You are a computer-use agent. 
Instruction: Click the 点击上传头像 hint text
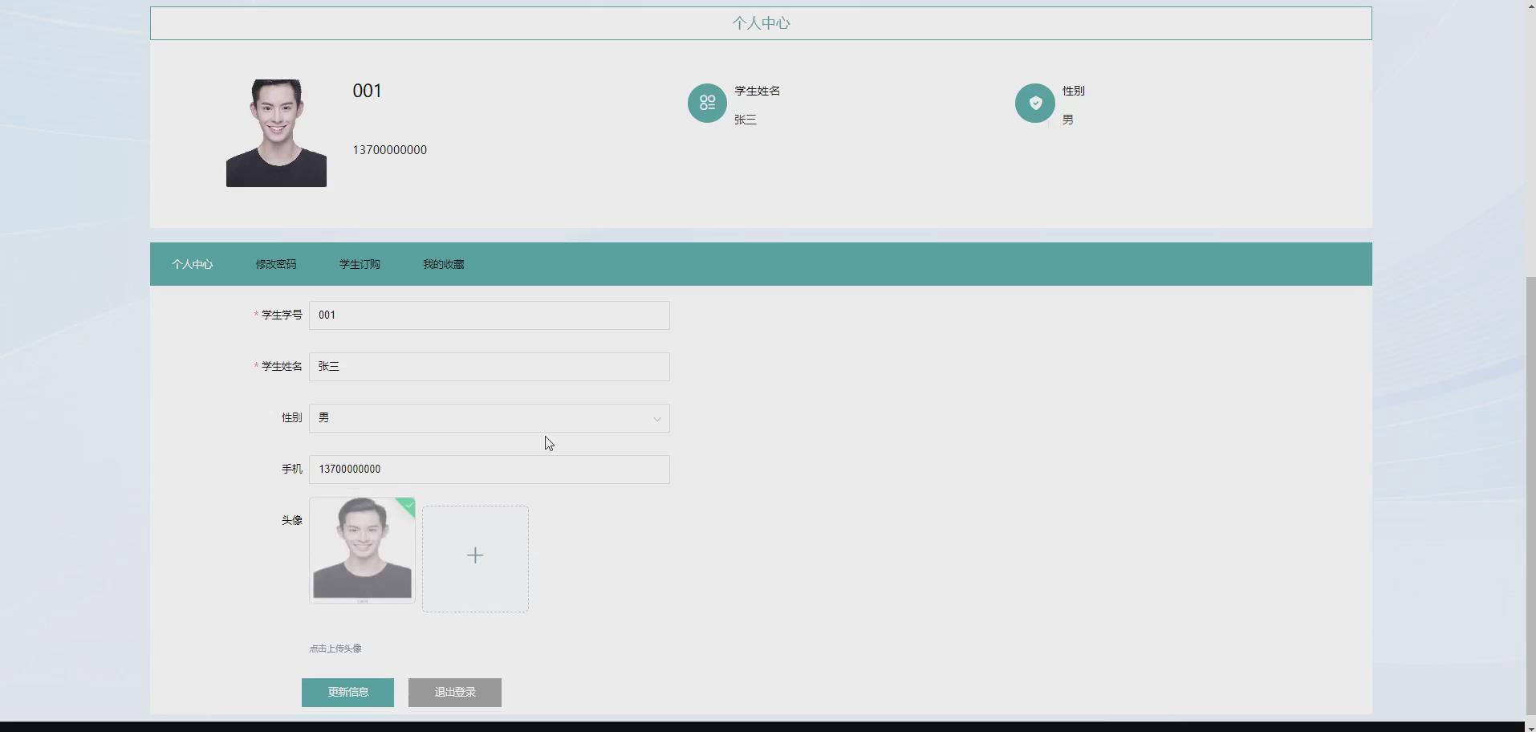(x=335, y=649)
